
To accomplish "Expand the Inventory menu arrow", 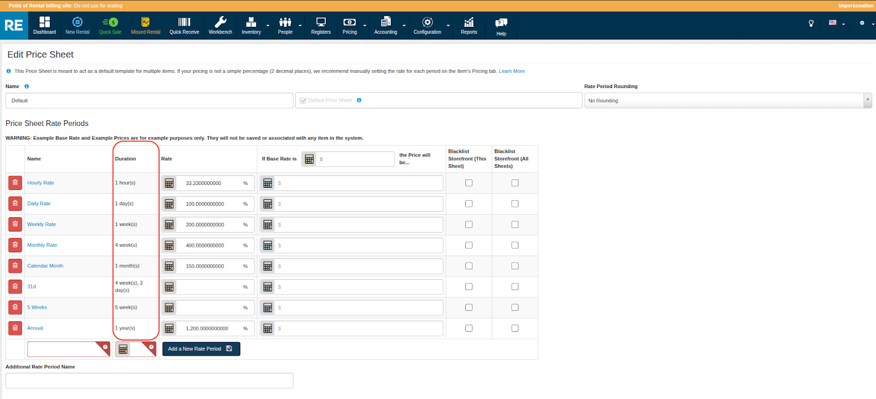I will 268,25.
